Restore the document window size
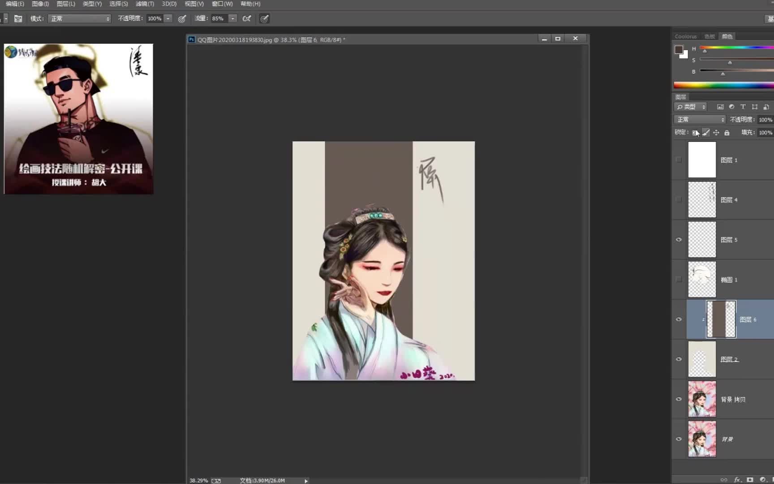 coord(558,39)
